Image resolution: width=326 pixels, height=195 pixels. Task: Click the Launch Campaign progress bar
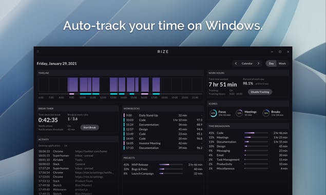click(x=171, y=173)
